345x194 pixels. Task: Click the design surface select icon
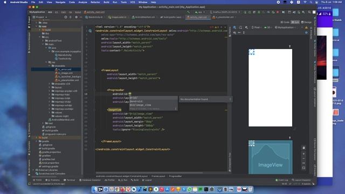(235, 27)
